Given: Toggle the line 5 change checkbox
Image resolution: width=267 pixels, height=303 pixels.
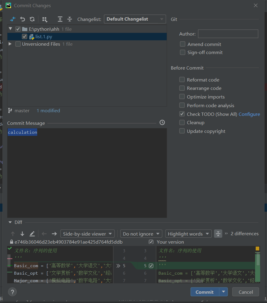Looking at the screenshot, I should pos(151,266).
